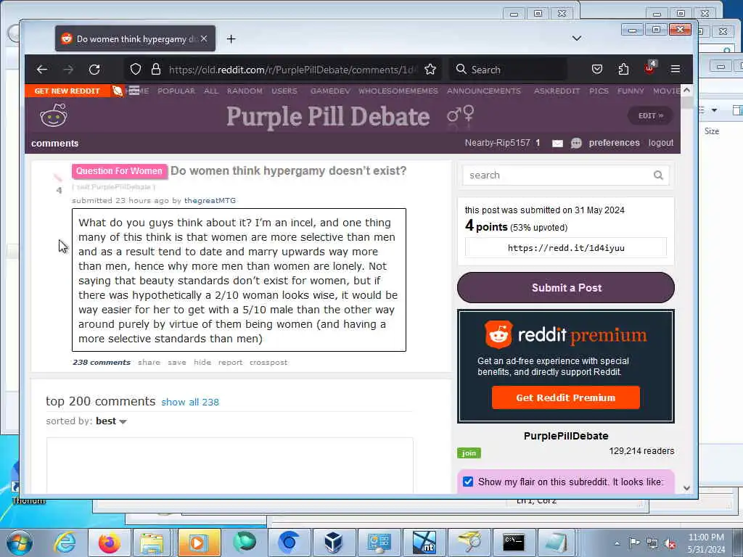Open the uBlock Origin extension icon
This screenshot has width=743, height=557.
pyautogui.click(x=649, y=67)
